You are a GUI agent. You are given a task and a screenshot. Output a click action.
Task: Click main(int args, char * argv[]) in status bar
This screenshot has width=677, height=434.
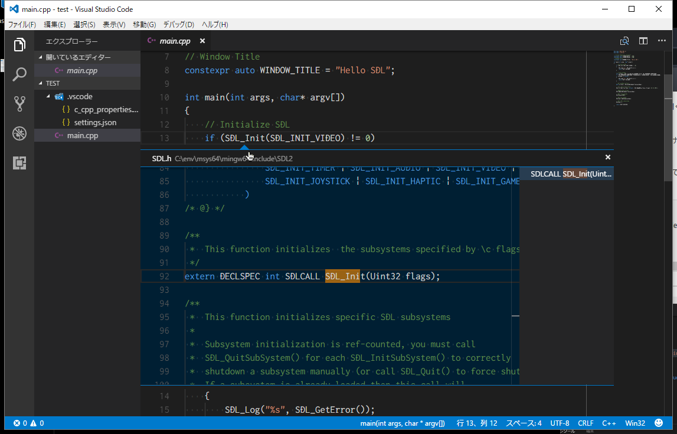(403, 423)
